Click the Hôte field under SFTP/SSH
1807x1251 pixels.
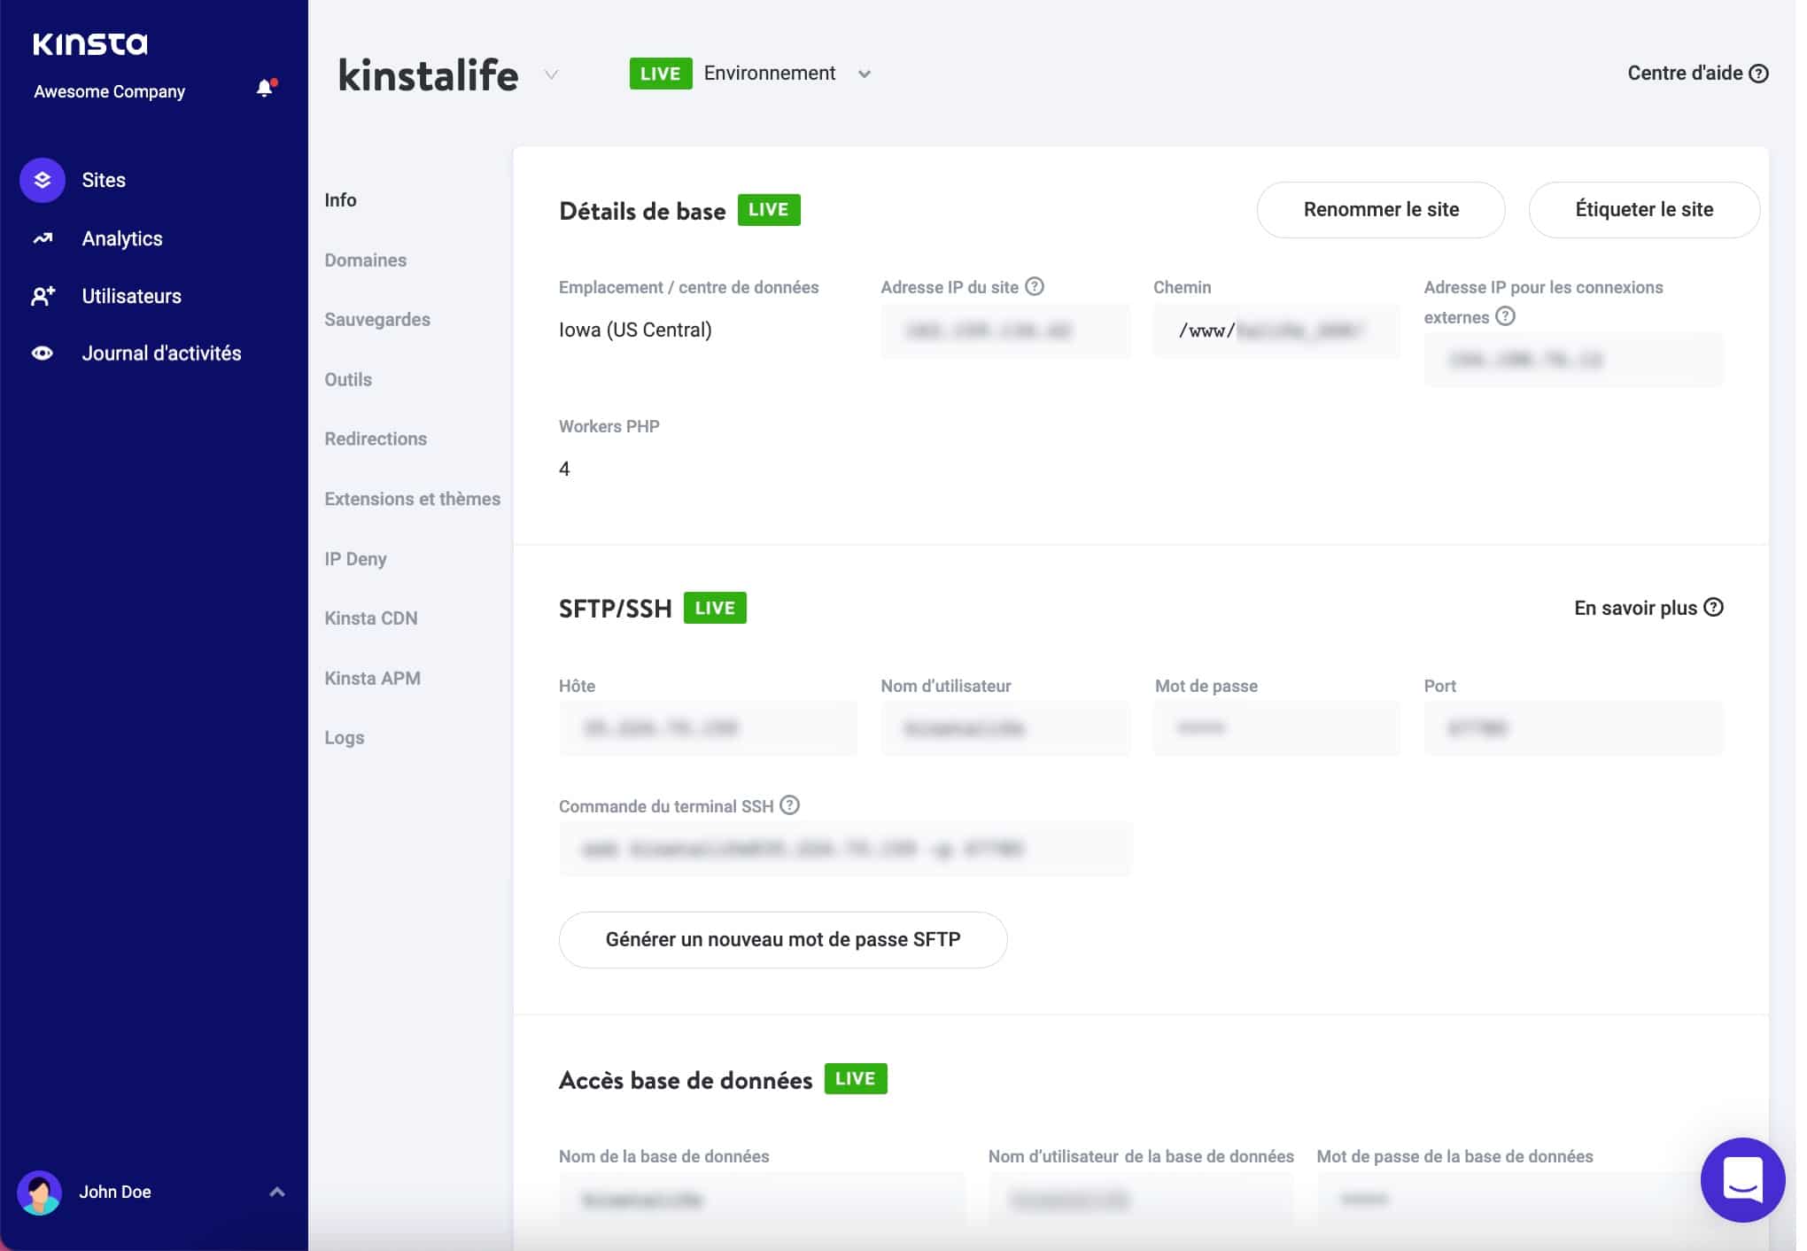707,727
